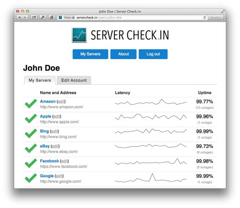
Task: Click the site favicon in address bar
Action: (x=60, y=17)
